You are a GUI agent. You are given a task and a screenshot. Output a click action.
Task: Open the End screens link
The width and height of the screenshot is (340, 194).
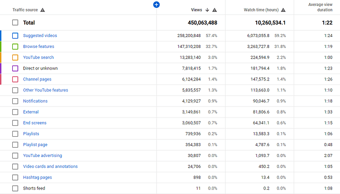pos(34,123)
